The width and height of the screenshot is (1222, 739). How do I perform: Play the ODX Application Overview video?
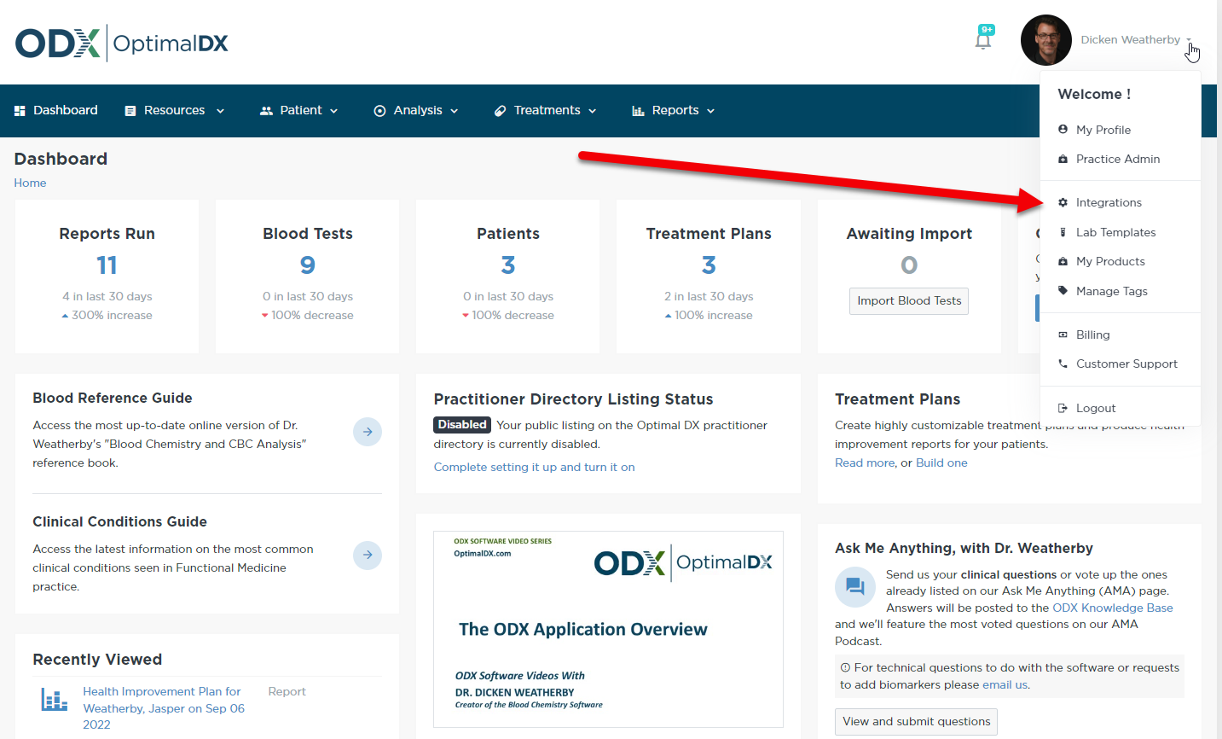[x=608, y=630]
